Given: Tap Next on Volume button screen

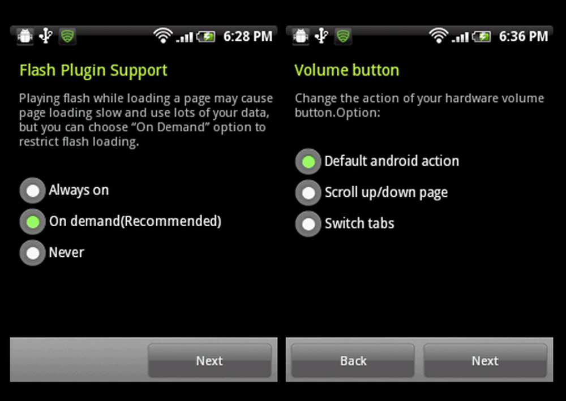Looking at the screenshot, I should (485, 361).
